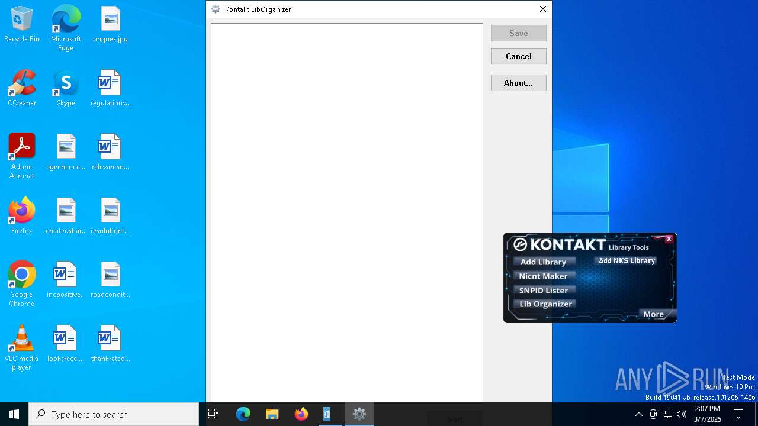
Task: Open Adobe Acrobat desktop shortcut
Action: coord(22,156)
